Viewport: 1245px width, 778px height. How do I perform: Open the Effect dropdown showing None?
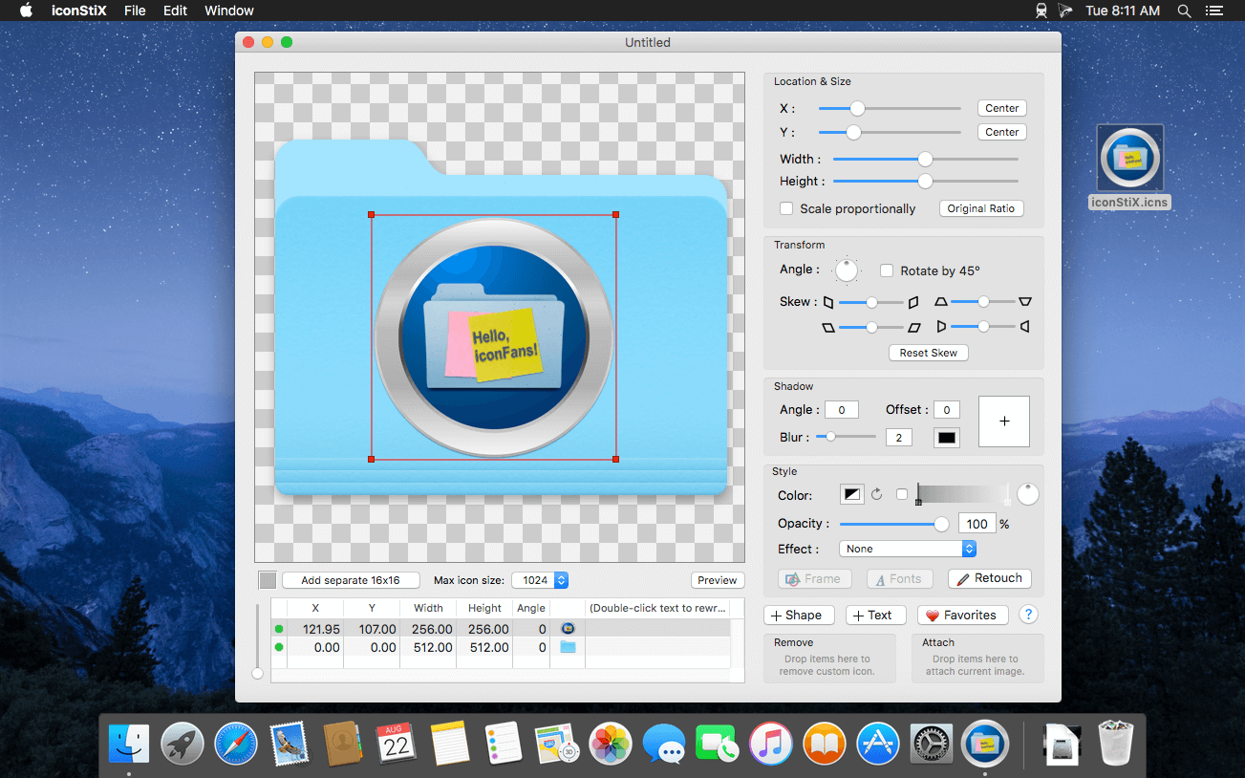point(907,549)
